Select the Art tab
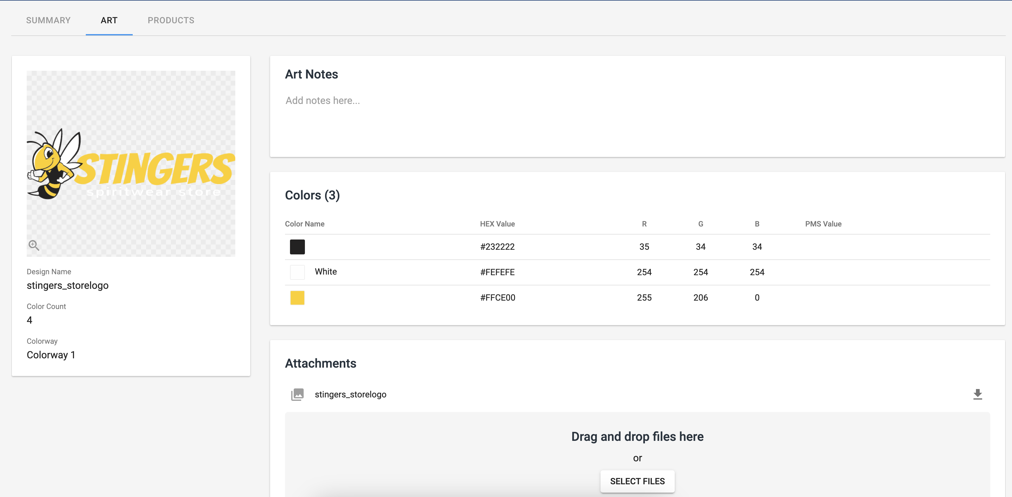 pos(109,20)
